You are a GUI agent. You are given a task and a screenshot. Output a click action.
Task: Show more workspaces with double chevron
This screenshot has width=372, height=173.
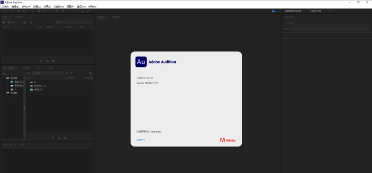pos(330,11)
